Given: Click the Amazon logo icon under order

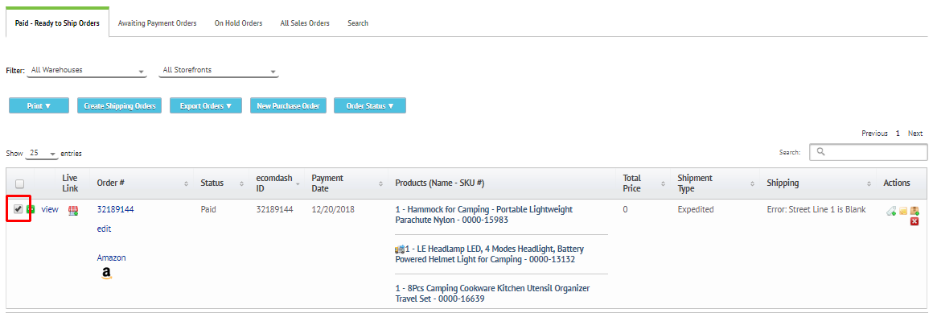Looking at the screenshot, I should coord(106,273).
